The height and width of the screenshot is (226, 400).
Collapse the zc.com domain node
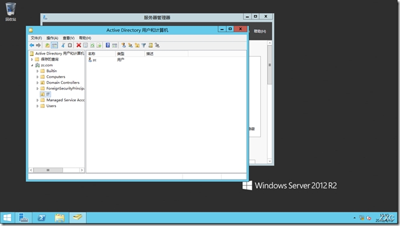[32, 65]
